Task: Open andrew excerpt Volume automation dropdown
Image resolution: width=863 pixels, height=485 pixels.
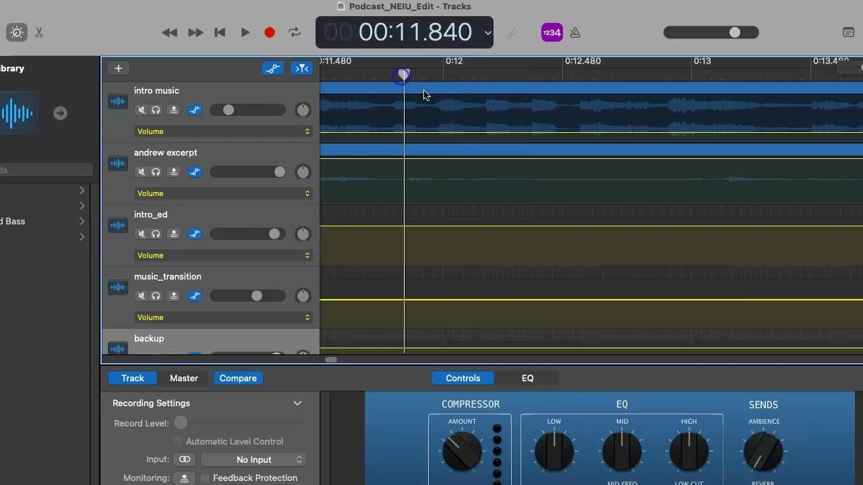Action: 223,193
